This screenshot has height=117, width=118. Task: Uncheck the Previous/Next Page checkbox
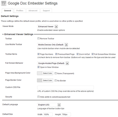point(56,54)
